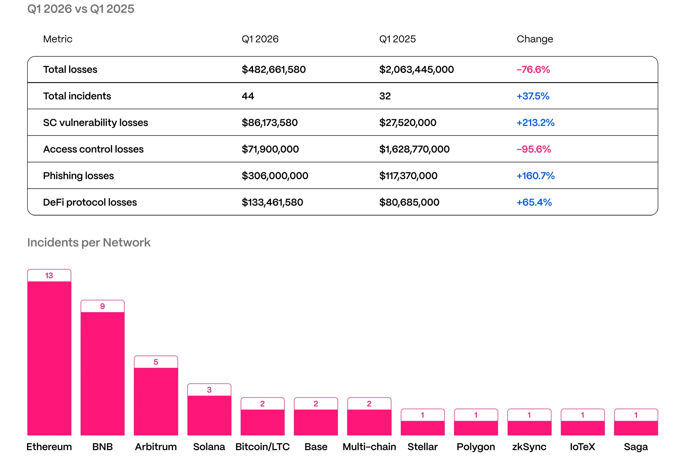Image resolution: width=681 pixels, height=462 pixels.
Task: Click the SC vulnerability losses label
Action: pyautogui.click(x=96, y=123)
